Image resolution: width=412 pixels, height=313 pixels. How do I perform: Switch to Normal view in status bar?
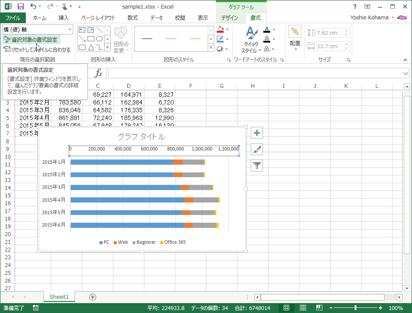coord(287,308)
